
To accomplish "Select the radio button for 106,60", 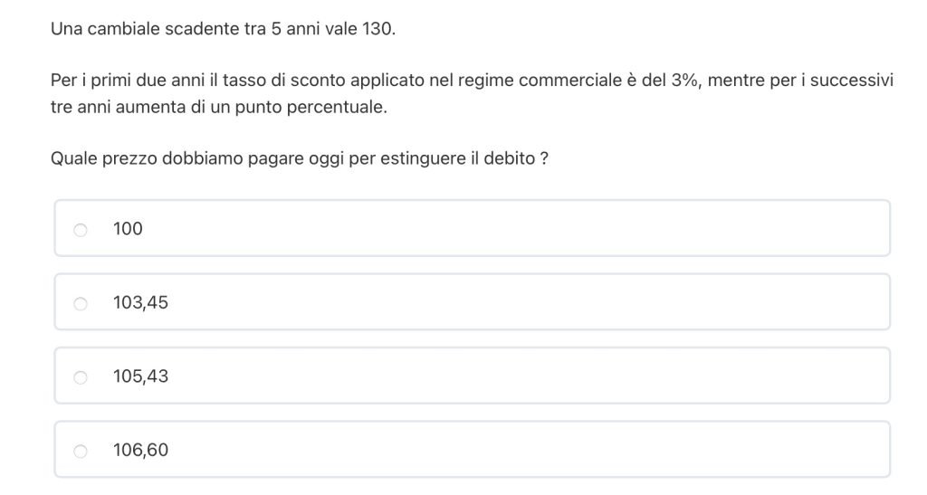I will 81,451.
